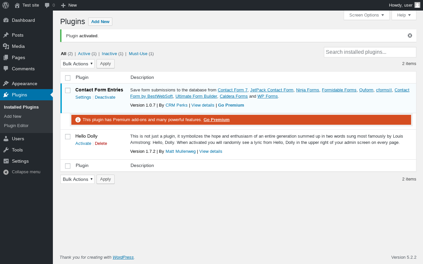Select Add New in Plugins submenu
This screenshot has width=423, height=264.
[x=13, y=116]
